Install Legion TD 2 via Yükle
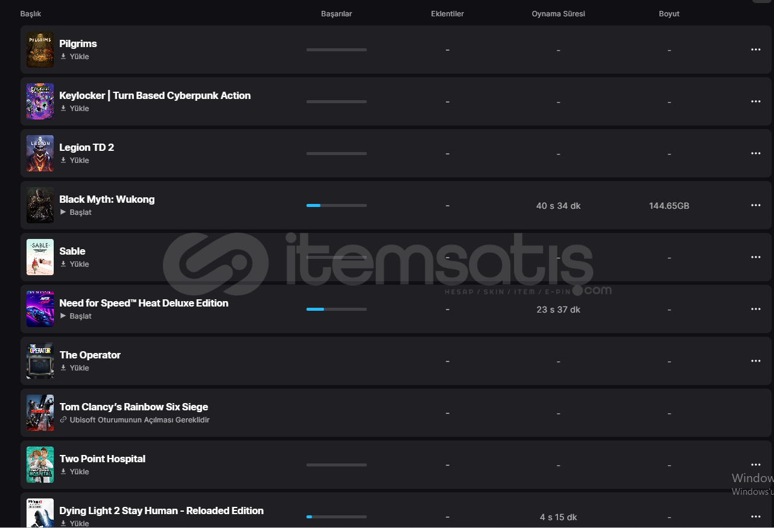 (x=74, y=161)
